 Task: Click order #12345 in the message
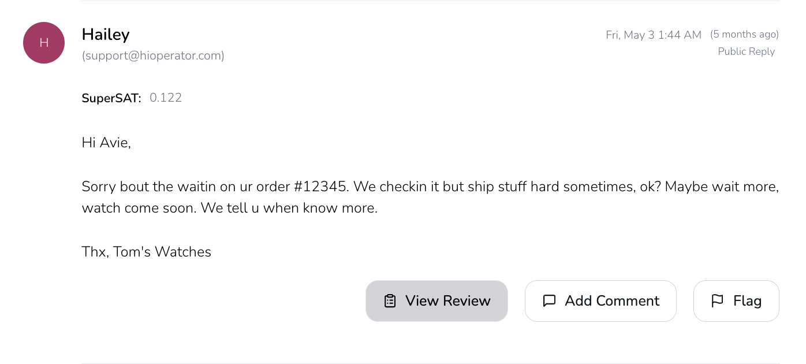320,187
